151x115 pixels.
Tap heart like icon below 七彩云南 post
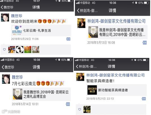[5, 49]
